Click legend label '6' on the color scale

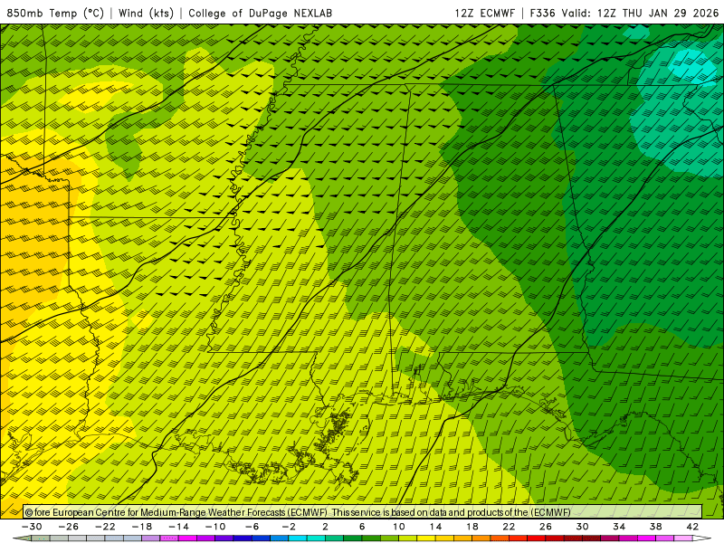(x=362, y=527)
